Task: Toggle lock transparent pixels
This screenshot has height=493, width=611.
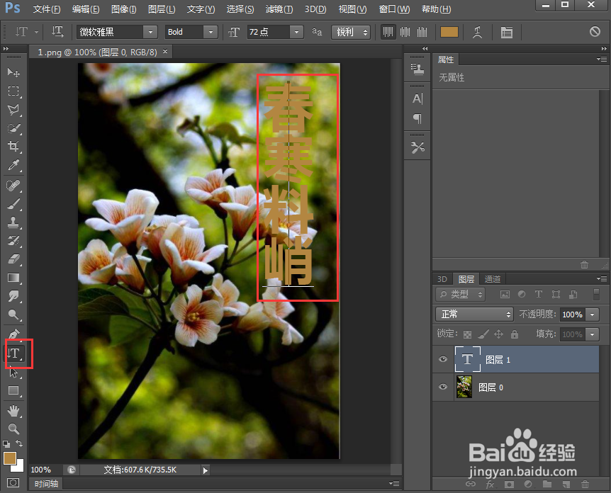Action: (x=467, y=334)
